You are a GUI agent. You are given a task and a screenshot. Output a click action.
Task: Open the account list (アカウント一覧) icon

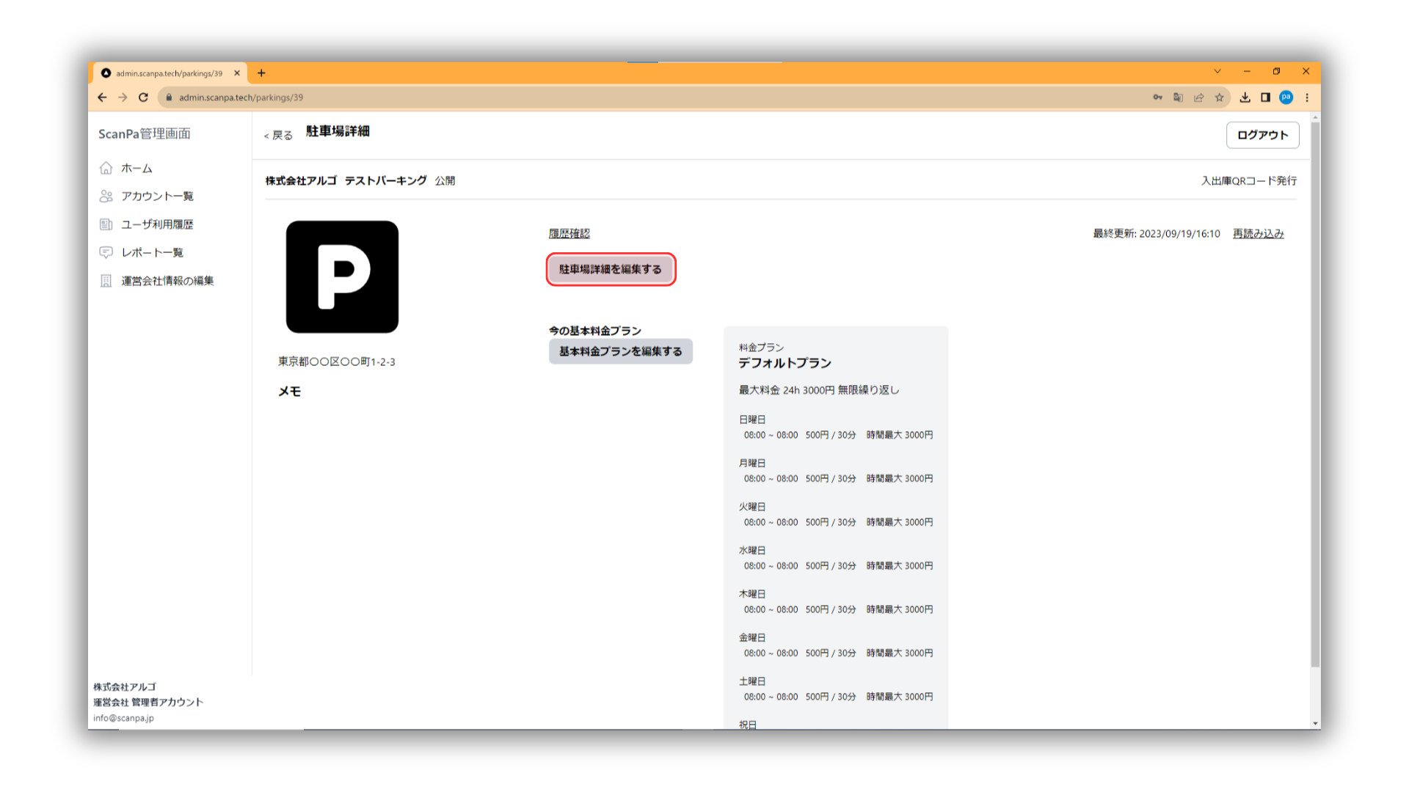tap(106, 196)
